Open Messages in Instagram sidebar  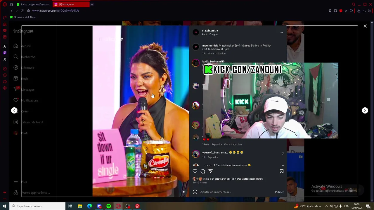coord(24,90)
